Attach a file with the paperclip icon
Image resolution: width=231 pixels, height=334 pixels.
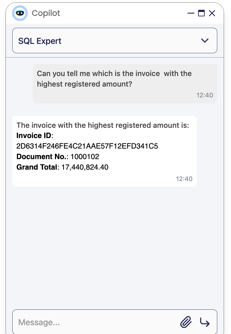pyautogui.click(x=186, y=322)
